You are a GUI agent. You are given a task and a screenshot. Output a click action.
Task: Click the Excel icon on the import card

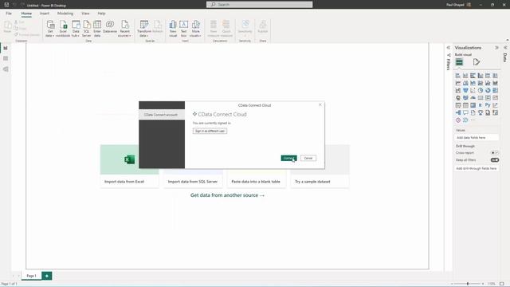point(129,159)
